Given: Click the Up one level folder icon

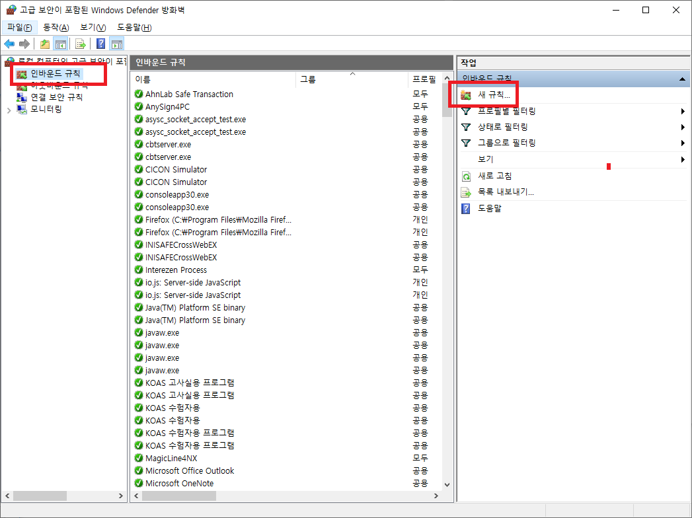Looking at the screenshot, I should (x=45, y=44).
